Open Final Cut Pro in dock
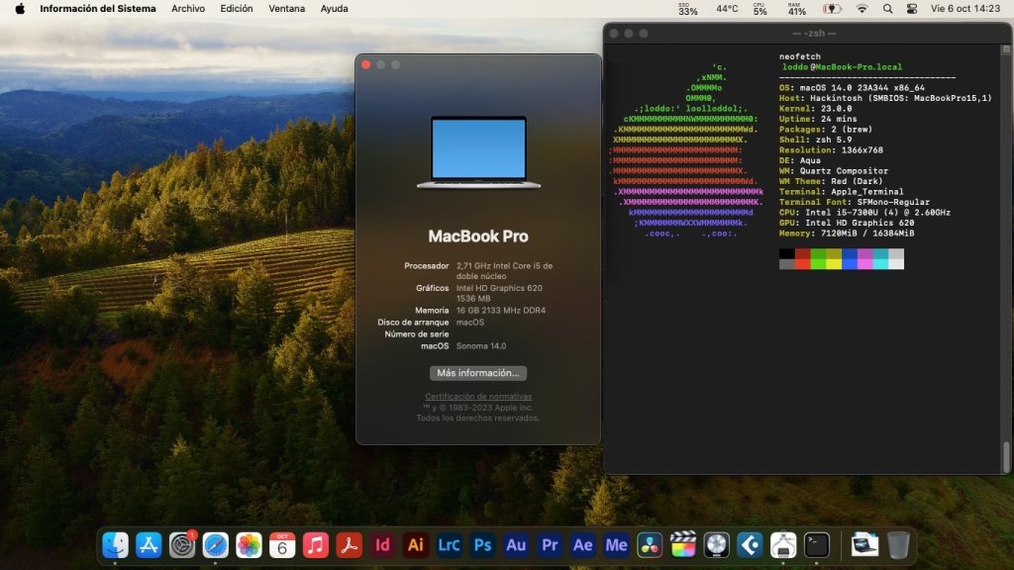The height and width of the screenshot is (570, 1014). [x=683, y=545]
